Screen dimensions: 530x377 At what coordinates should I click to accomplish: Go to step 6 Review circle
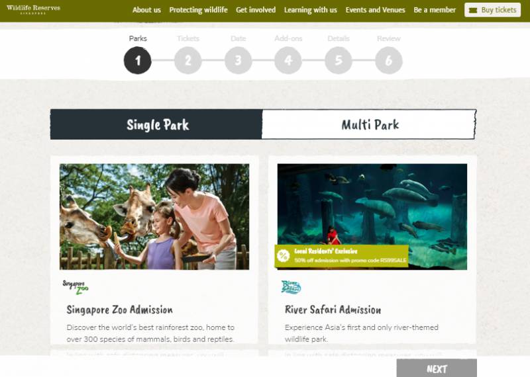(x=389, y=60)
